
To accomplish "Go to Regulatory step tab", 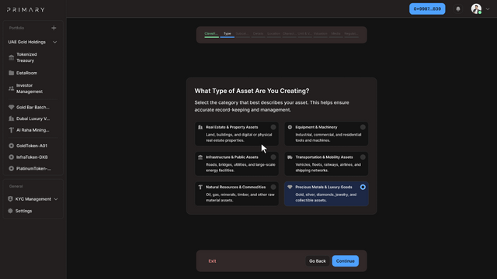I will tap(351, 34).
